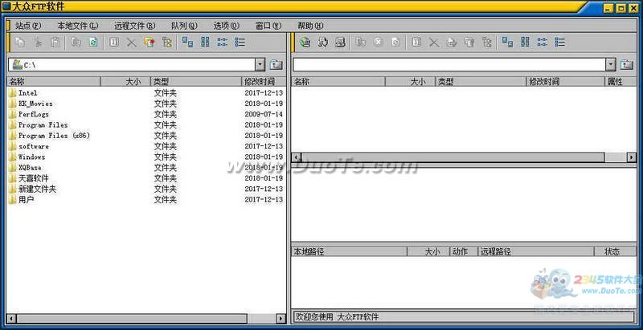Viewport: 643px width, 330px height.
Task: Open the 远程文件 menu
Action: pyautogui.click(x=135, y=26)
